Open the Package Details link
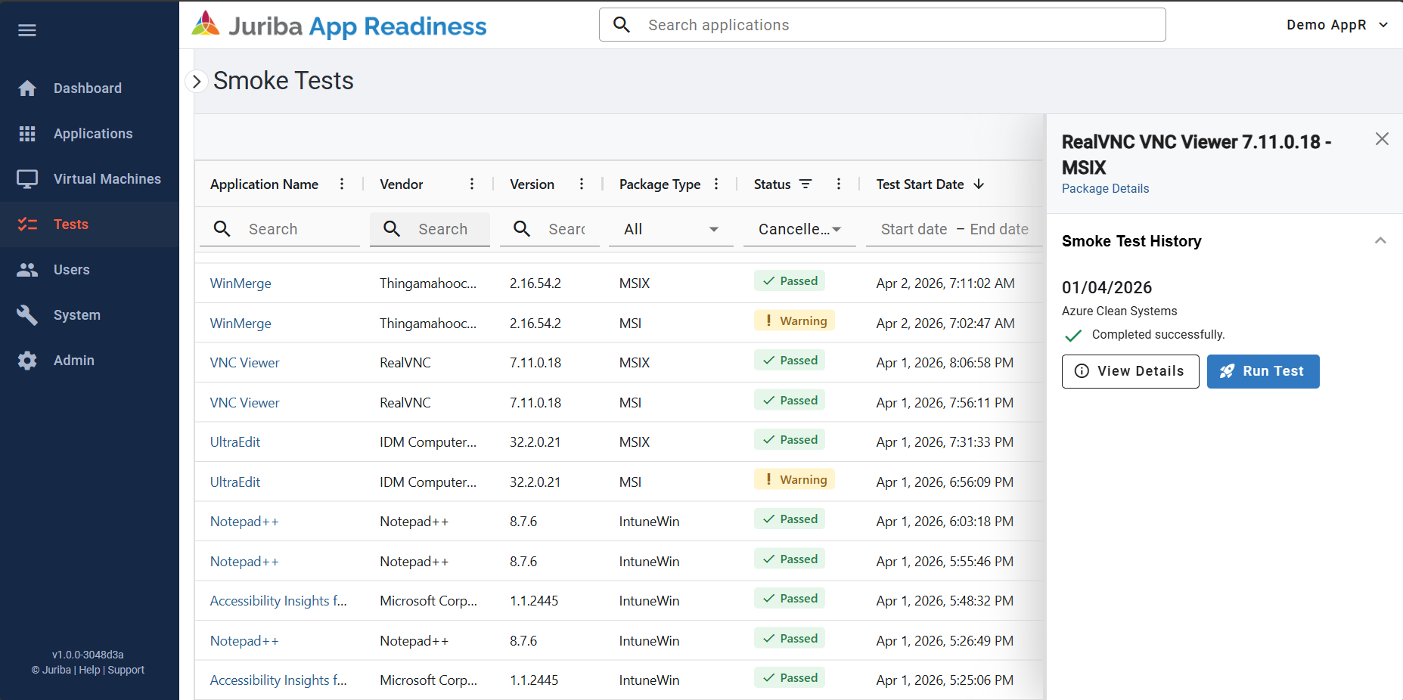Screen dimensions: 1403x700 click(x=1105, y=189)
